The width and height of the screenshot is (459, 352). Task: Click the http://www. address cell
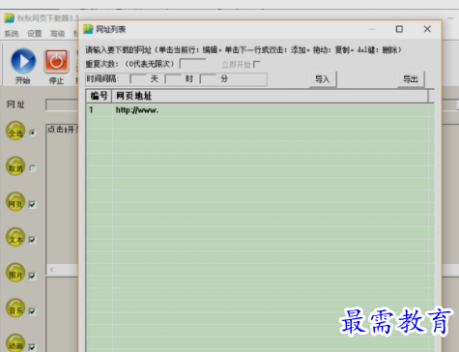271,110
